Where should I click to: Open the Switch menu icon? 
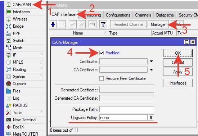coord(9,41)
